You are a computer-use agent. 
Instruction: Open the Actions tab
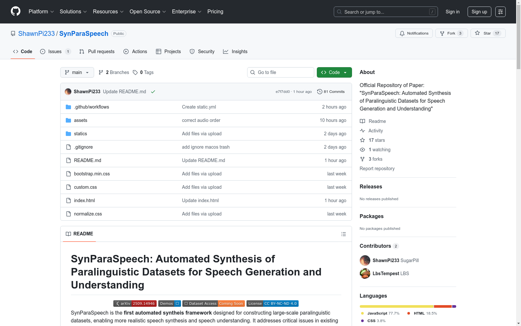[x=135, y=52]
